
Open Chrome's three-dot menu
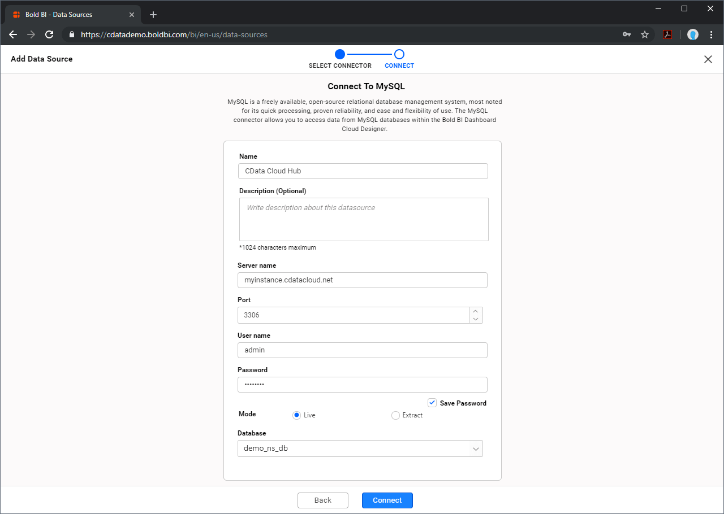pos(712,34)
